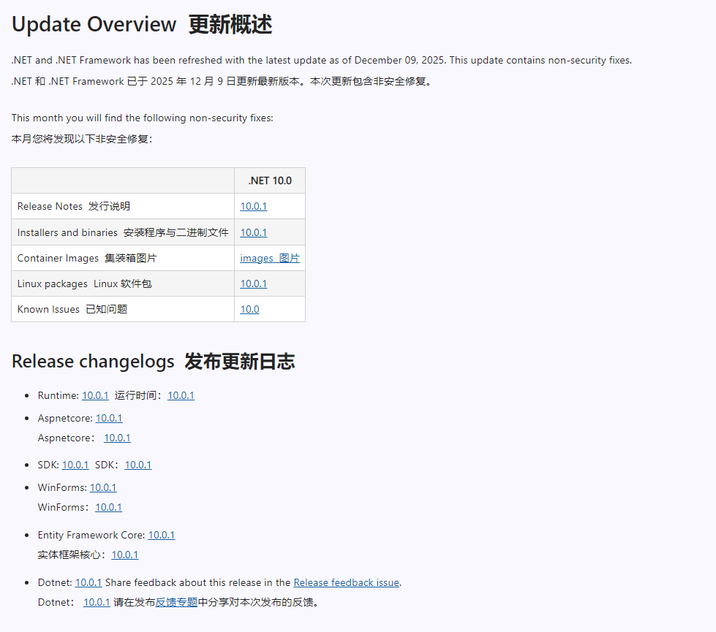Open the Release feedback issue link
This screenshot has width=716, height=632.
click(346, 583)
